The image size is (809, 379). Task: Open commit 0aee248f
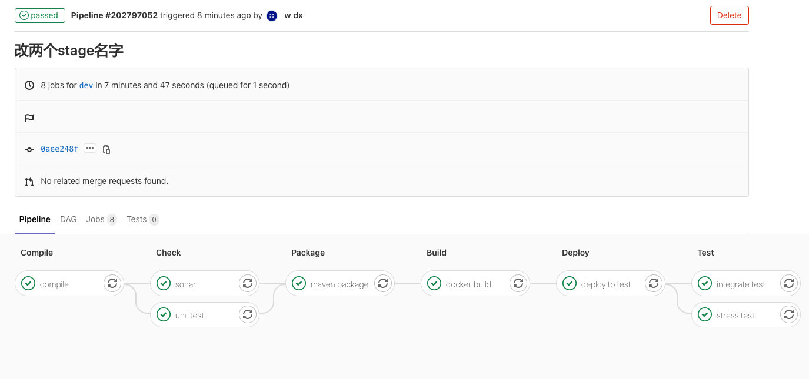[59, 149]
